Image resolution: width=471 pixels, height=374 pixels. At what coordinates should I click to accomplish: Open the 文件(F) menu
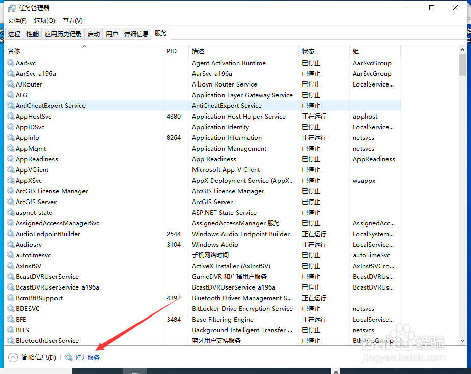pyautogui.click(x=17, y=21)
